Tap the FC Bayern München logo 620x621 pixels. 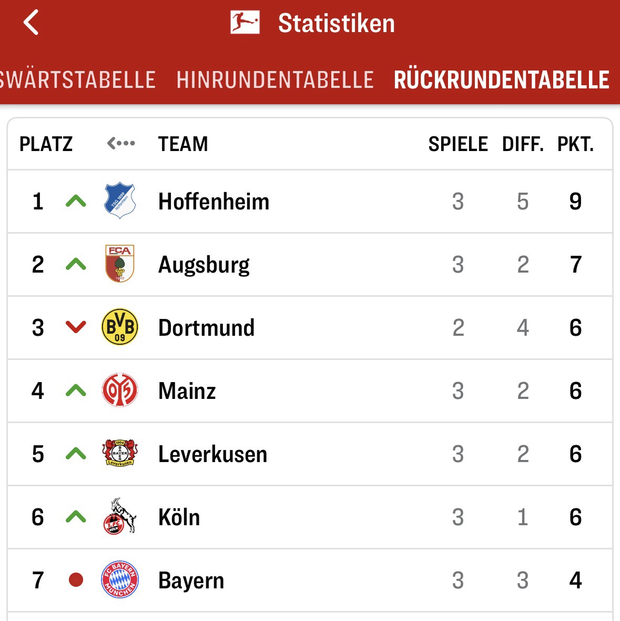(x=120, y=580)
